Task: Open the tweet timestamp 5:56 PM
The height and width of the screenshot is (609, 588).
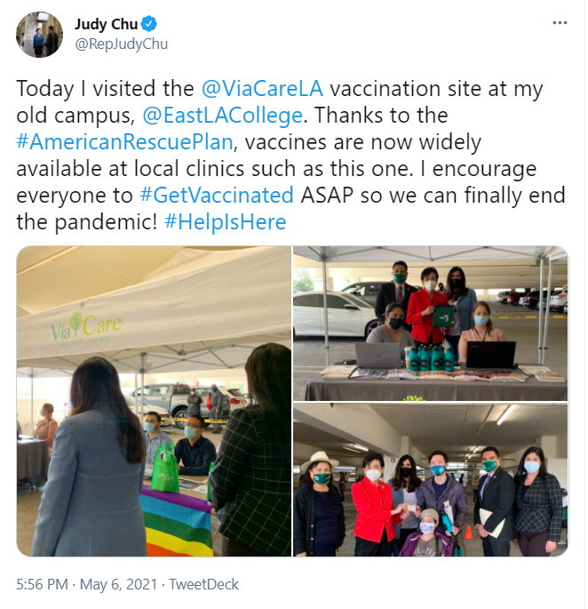Action: pos(42,584)
